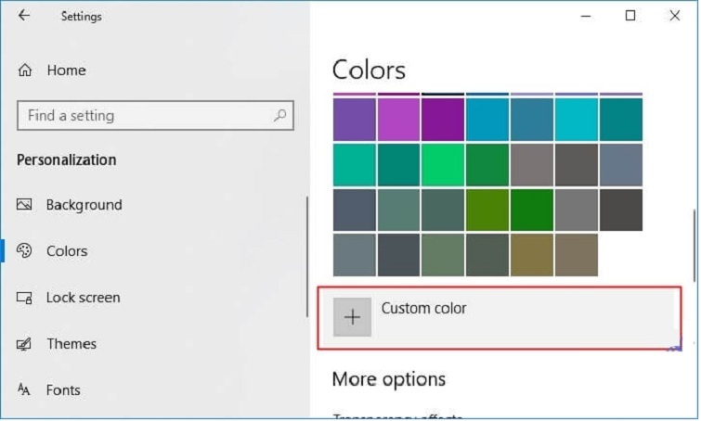Select the olive gold swatch in bottom row
Viewport: 701px width, 421px height.
(532, 255)
